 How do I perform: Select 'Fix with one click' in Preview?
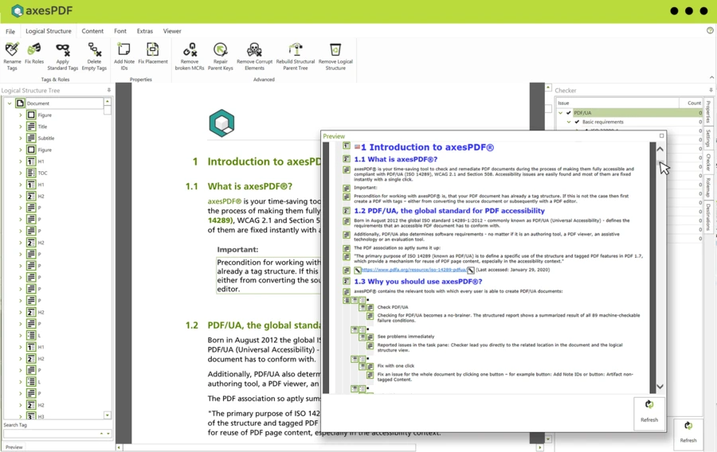395,366
